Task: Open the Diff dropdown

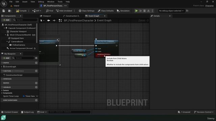Action: pyautogui.click(x=37, y=11)
